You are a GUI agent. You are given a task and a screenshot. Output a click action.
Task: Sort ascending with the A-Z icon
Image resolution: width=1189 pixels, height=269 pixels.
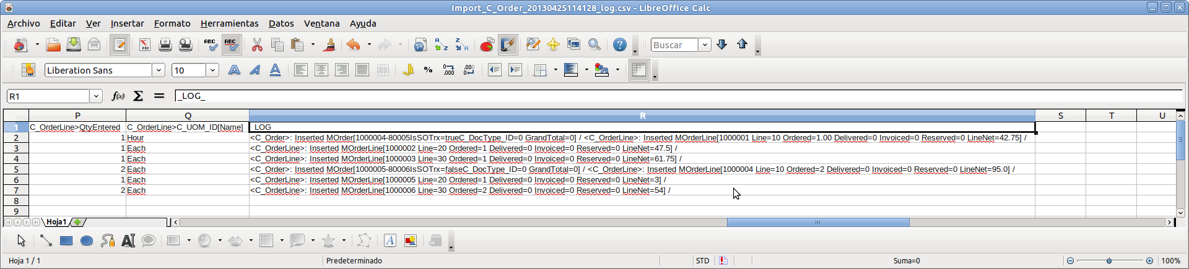441,45
